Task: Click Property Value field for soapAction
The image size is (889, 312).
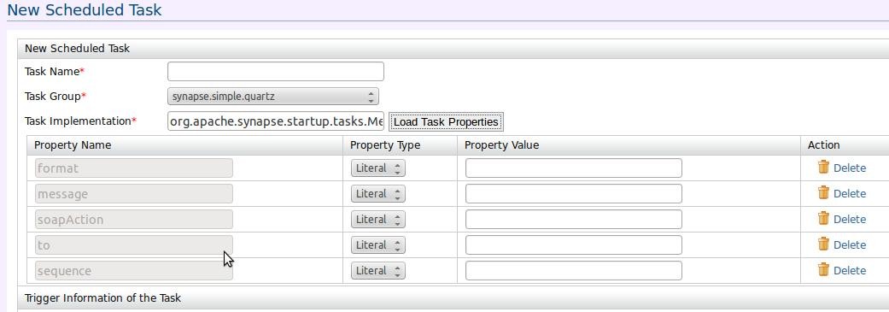Action: click(573, 220)
